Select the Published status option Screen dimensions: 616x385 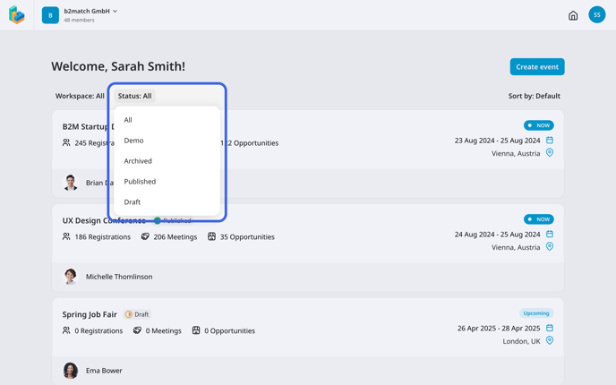(140, 182)
